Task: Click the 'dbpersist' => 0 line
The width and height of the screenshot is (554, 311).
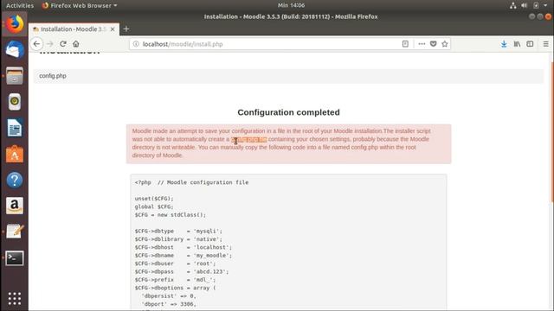Action: (x=169, y=295)
